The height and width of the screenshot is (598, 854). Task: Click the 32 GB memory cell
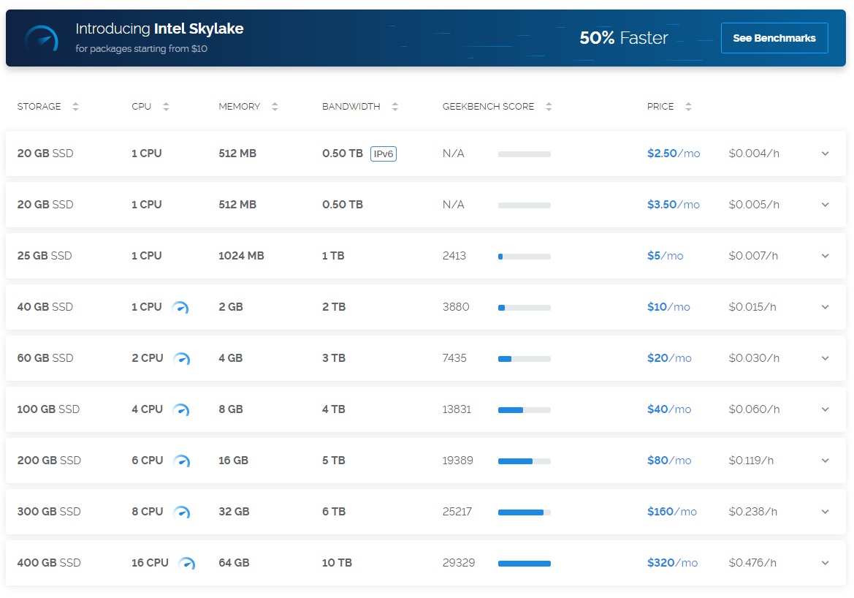234,512
